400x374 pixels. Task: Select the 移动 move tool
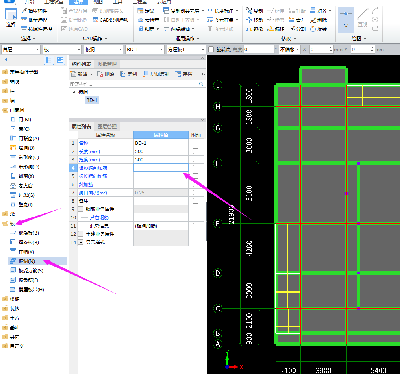[254, 20]
